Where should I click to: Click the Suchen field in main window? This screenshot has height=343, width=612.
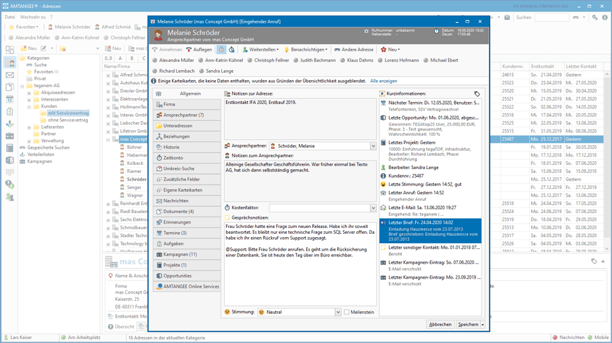(551, 18)
